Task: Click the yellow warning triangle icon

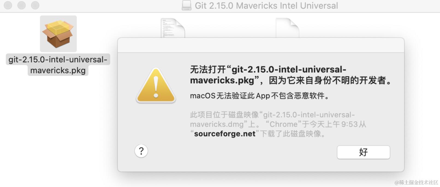Action: [x=156, y=86]
